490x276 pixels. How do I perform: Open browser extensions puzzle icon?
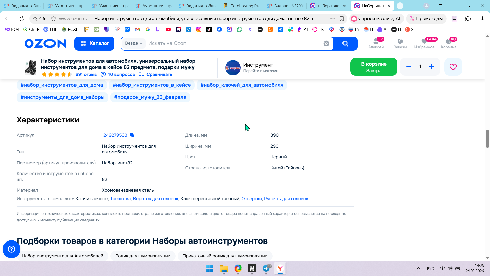click(468, 19)
